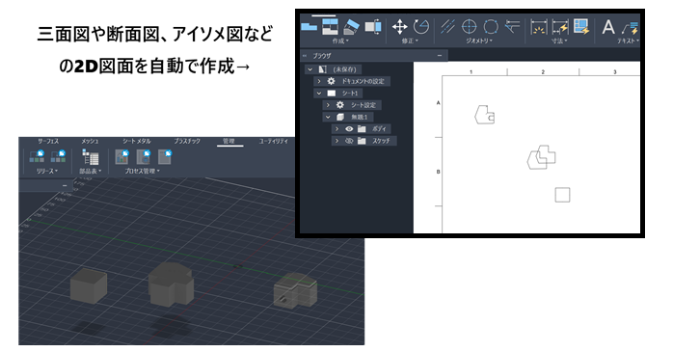This screenshot has height=352, width=673.
Task: Click the bar chart icon in プロセス管理
Action: 121,156
